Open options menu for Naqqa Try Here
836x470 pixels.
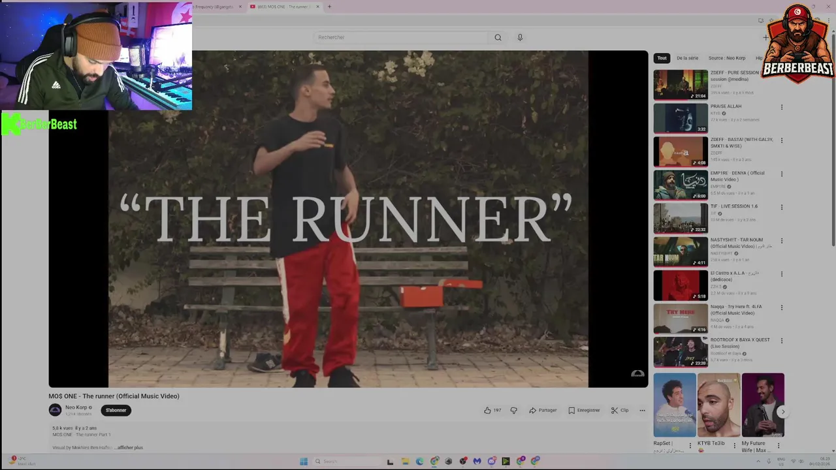pyautogui.click(x=781, y=307)
